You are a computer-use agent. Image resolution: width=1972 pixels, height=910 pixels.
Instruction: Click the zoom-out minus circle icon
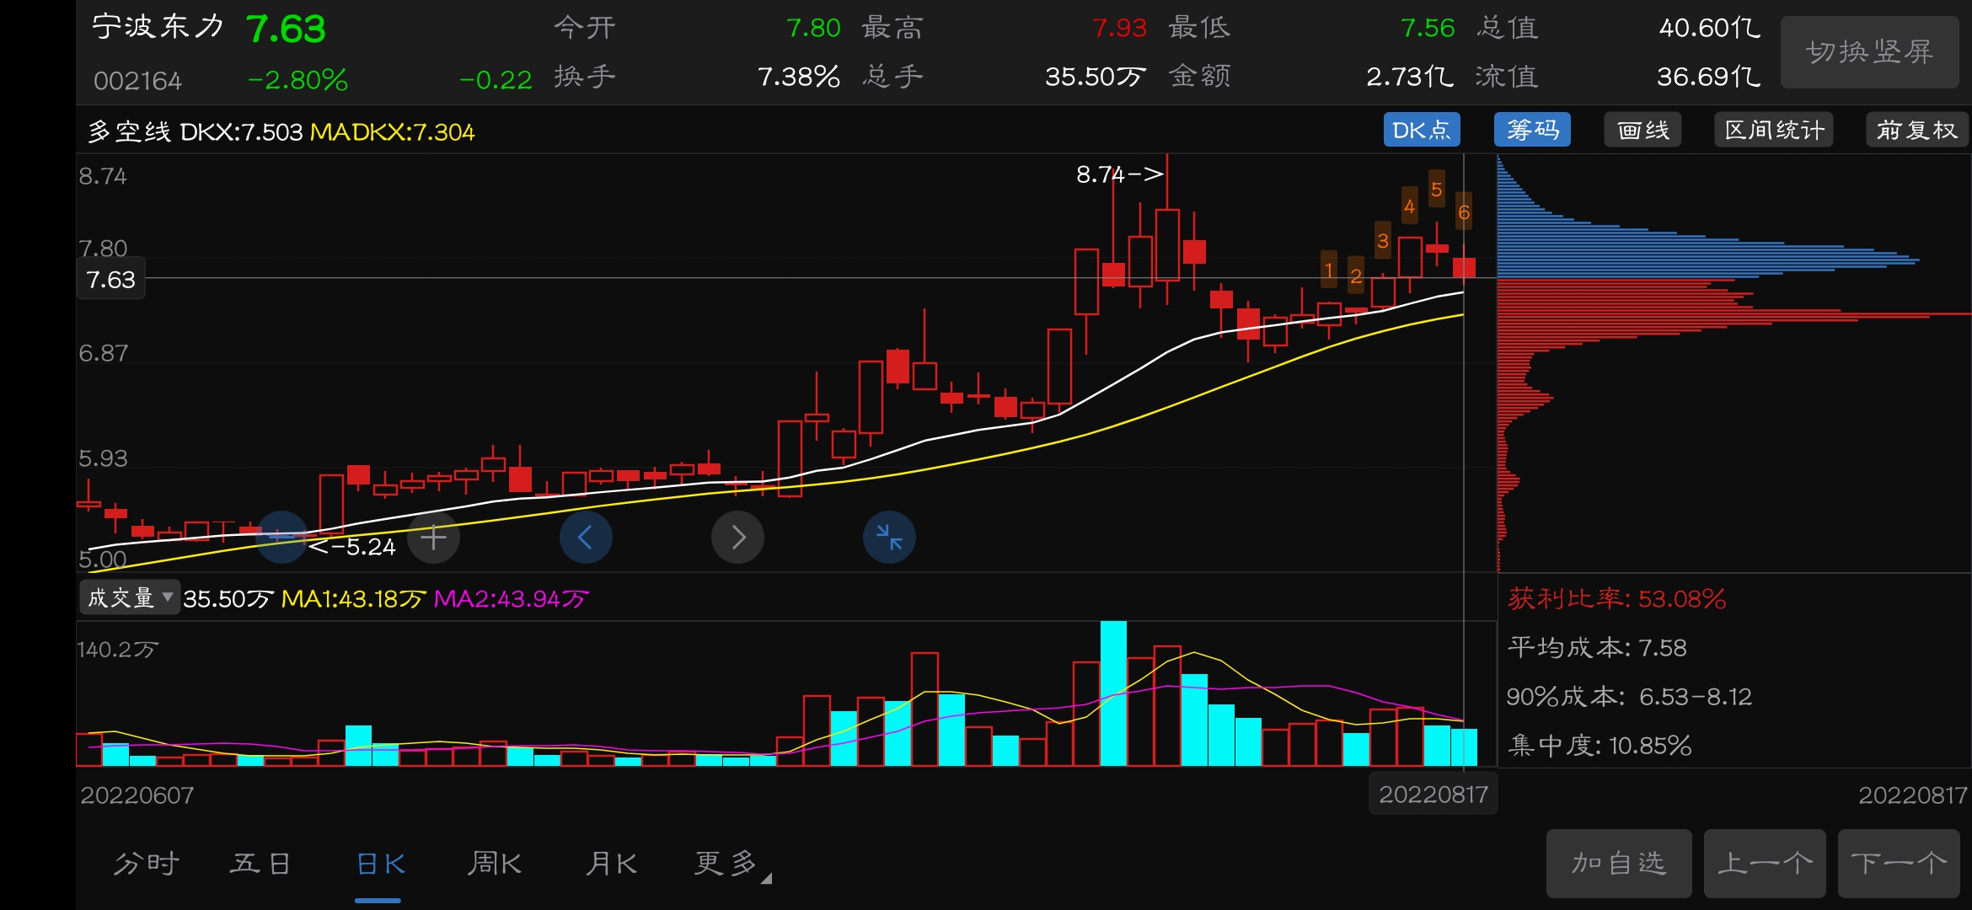pos(281,537)
